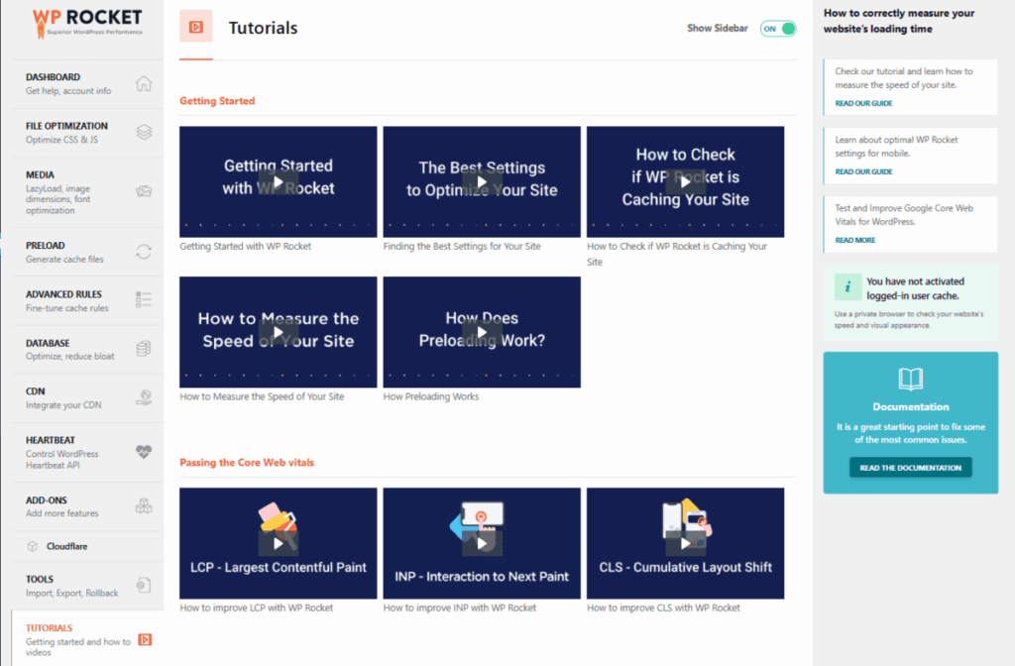Play the Getting Started with WP Rocket video

coord(279,182)
